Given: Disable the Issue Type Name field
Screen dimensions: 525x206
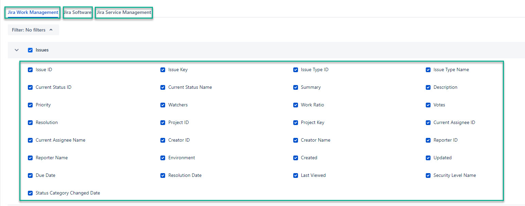Looking at the screenshot, I should click(428, 70).
